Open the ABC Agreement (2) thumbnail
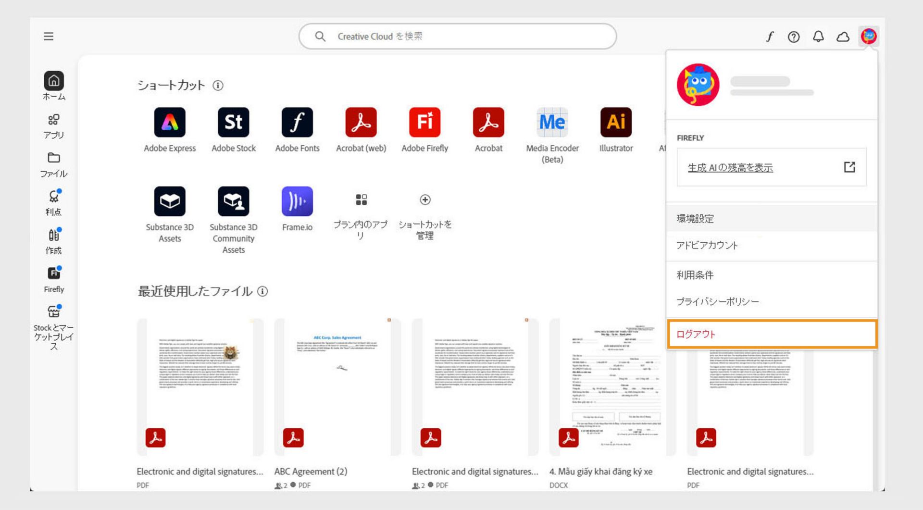Image resolution: width=923 pixels, height=510 pixels. tap(337, 387)
